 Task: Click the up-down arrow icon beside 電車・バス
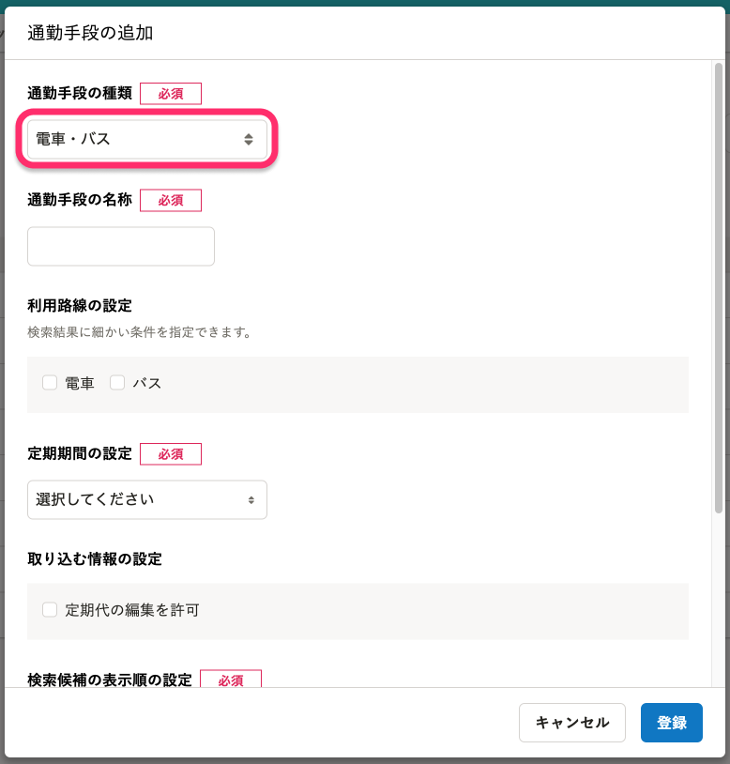249,139
